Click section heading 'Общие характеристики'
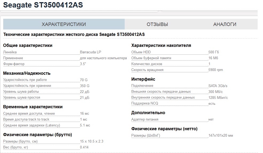 pos(28,46)
